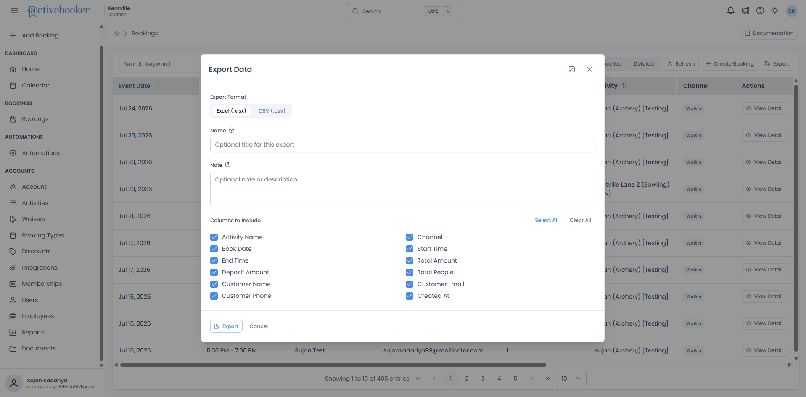The width and height of the screenshot is (806, 397).
Task: Click the Note field help icon
Action: click(228, 165)
